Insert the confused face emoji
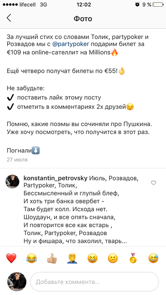 tap(113, 258)
